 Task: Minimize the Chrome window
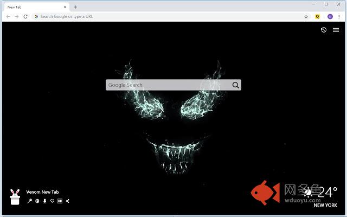pos(313,4)
